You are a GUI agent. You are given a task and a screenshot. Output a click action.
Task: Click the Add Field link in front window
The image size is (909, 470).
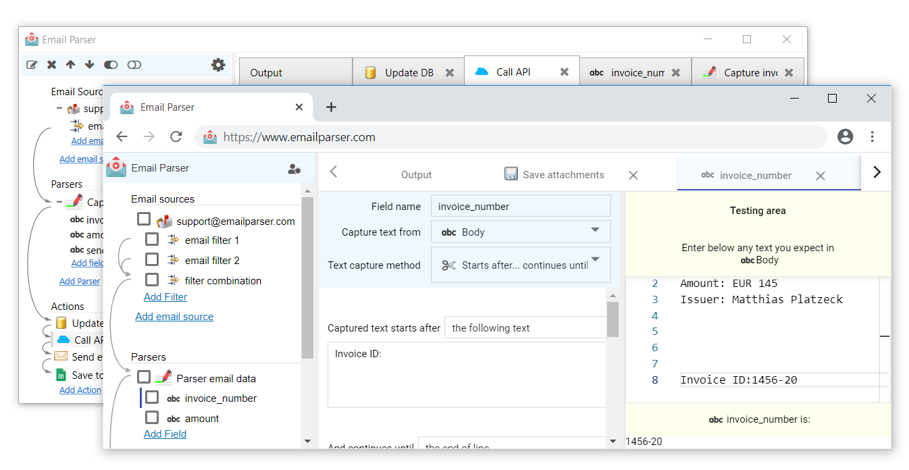tap(165, 434)
